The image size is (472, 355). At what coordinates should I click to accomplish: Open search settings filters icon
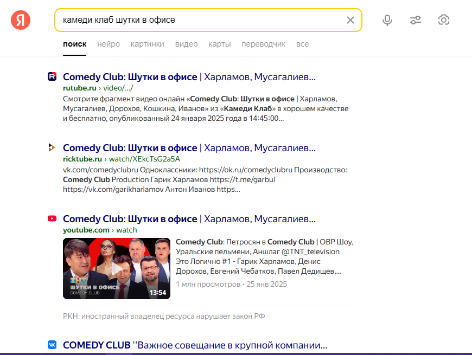point(416,20)
